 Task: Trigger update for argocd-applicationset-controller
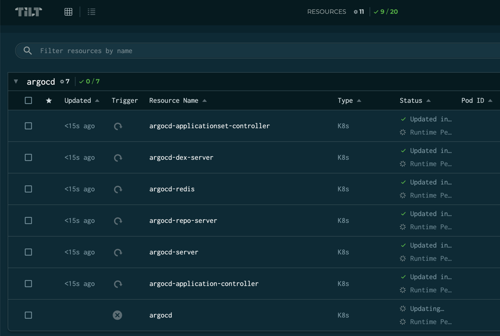[x=118, y=126]
